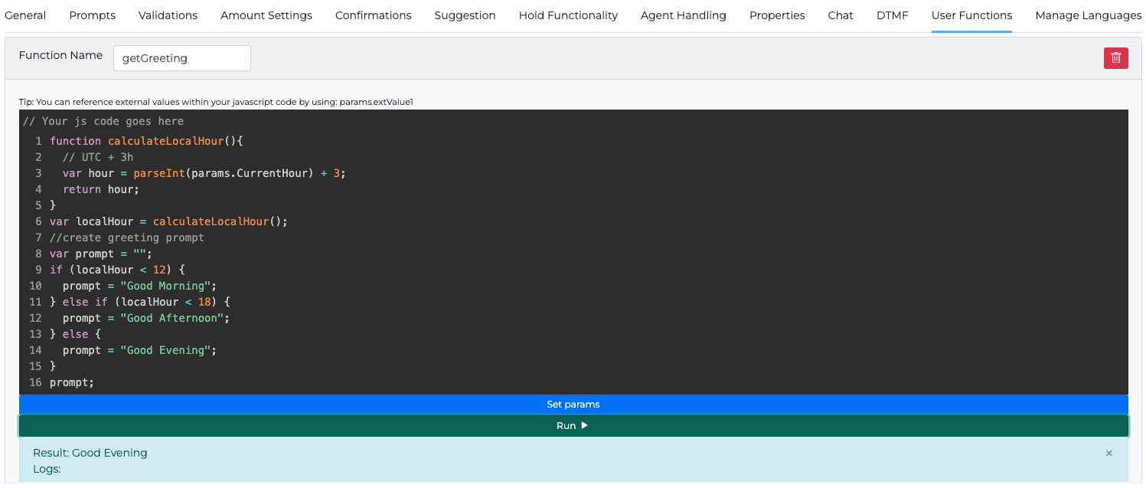Image resolution: width=1146 pixels, height=488 pixels.
Task: Open the General tab
Action: (25, 15)
